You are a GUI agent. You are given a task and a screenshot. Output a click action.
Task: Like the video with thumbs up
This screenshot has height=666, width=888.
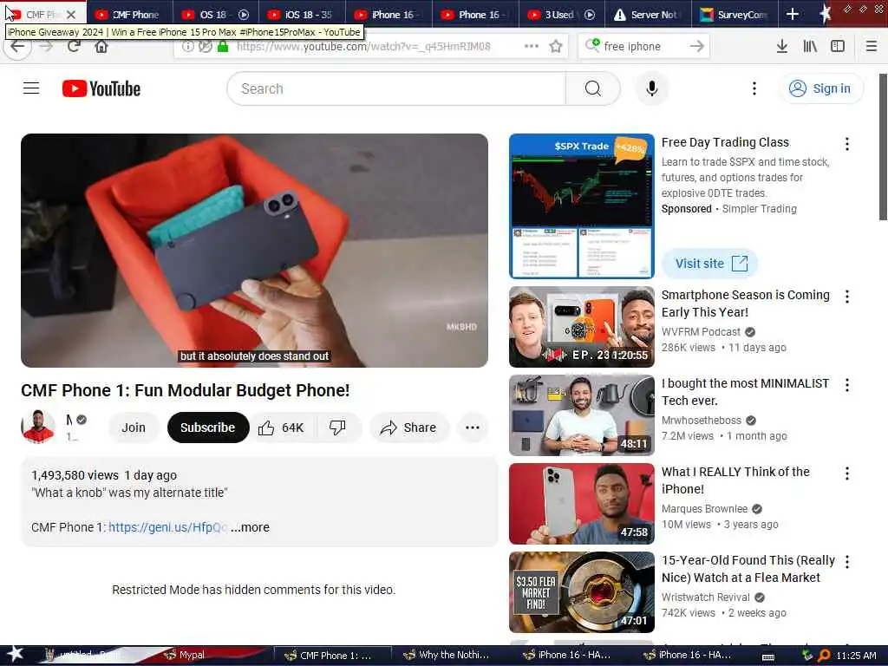coord(282,428)
